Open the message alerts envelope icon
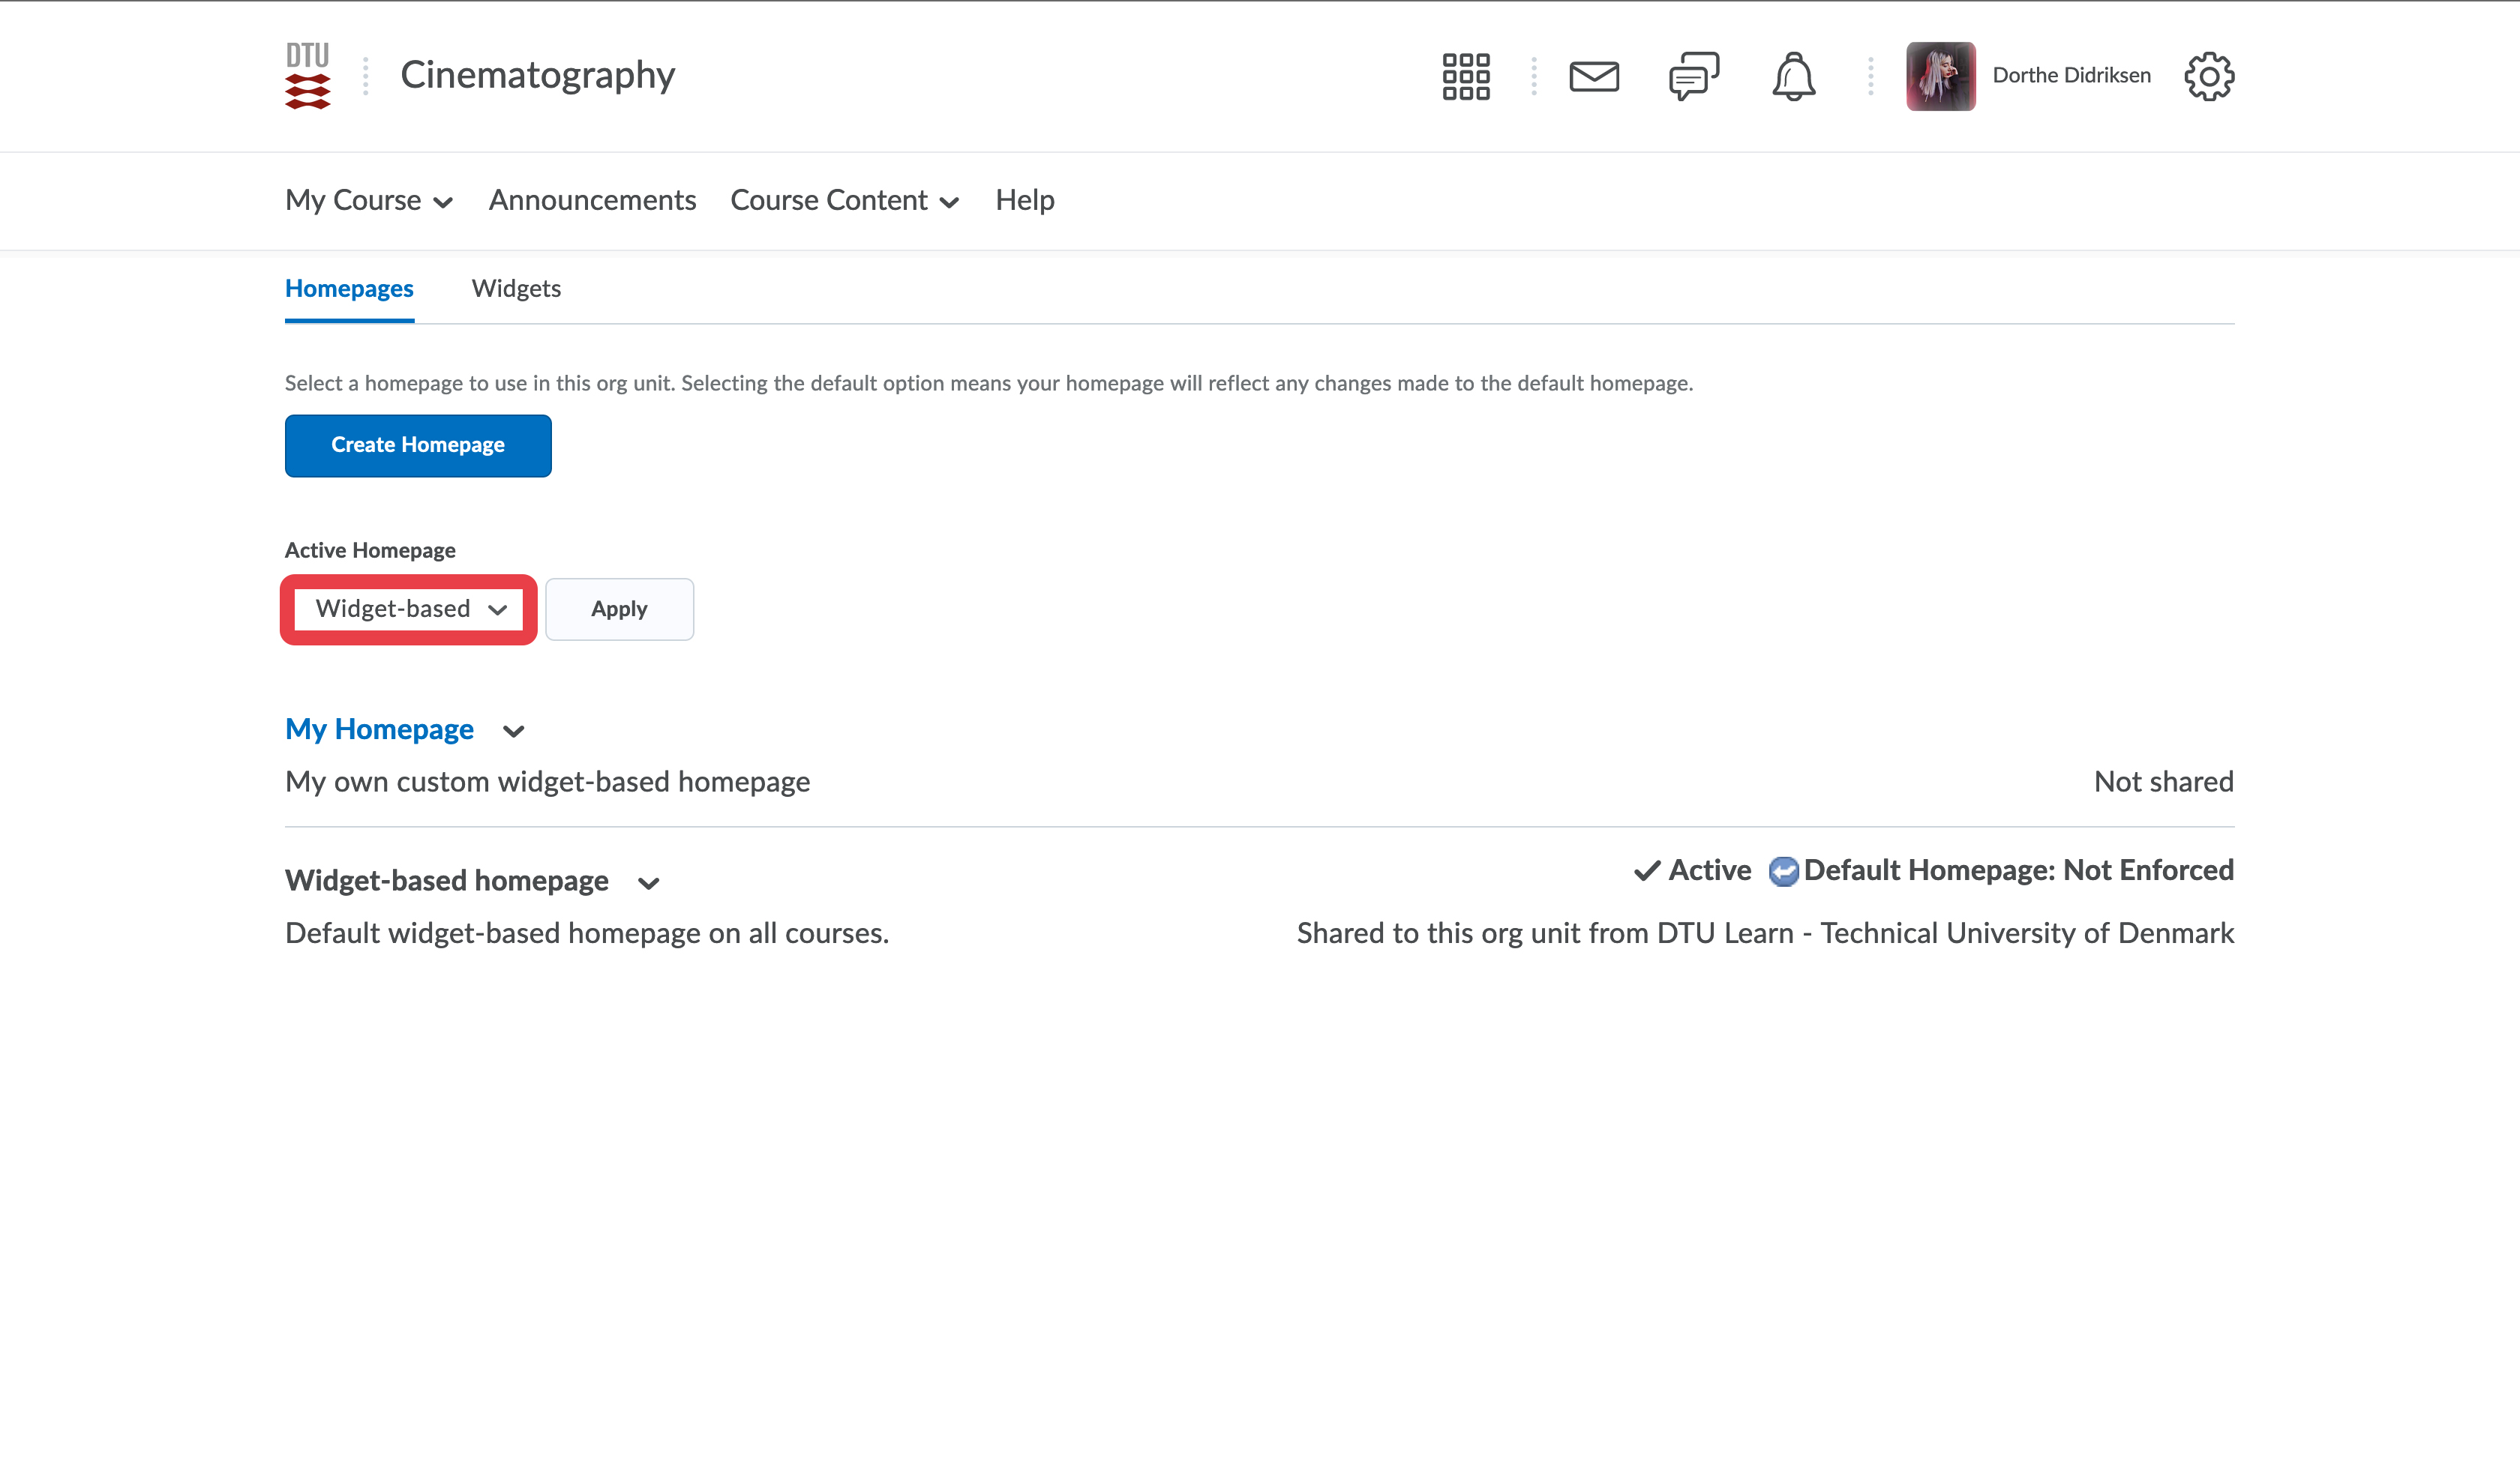The height and width of the screenshot is (1458, 2520). click(1593, 76)
